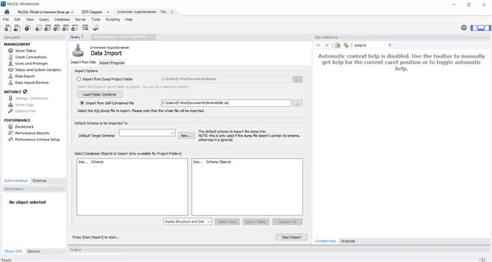This screenshot has height=262, width=492.
Task: Open Default Target Schema dropdown
Action: pyautogui.click(x=147, y=133)
